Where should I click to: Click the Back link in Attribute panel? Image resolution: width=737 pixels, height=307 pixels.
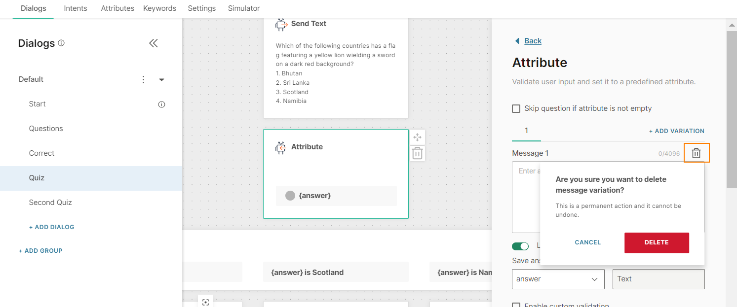533,41
